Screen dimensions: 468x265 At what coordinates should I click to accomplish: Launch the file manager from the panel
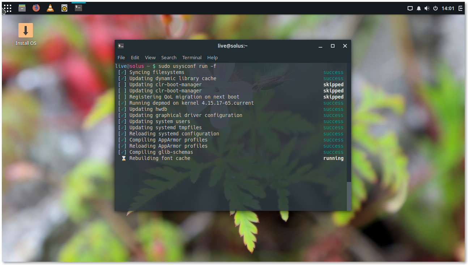[x=22, y=8]
